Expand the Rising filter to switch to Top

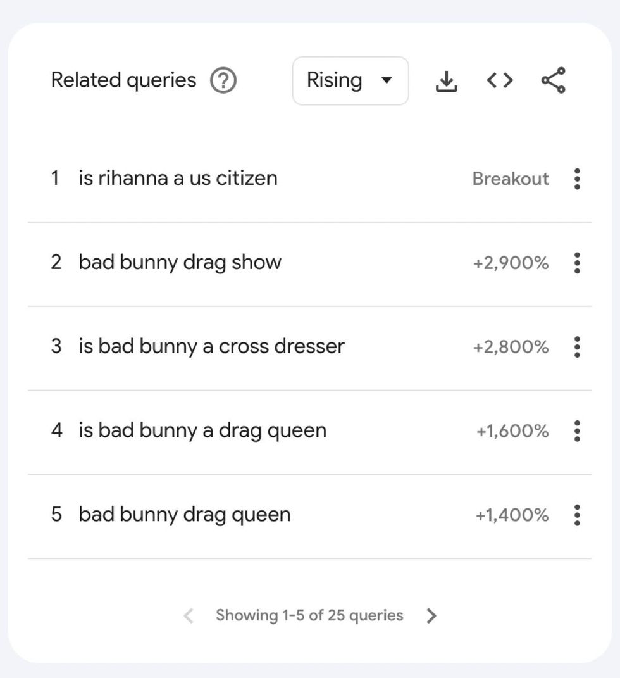(350, 80)
